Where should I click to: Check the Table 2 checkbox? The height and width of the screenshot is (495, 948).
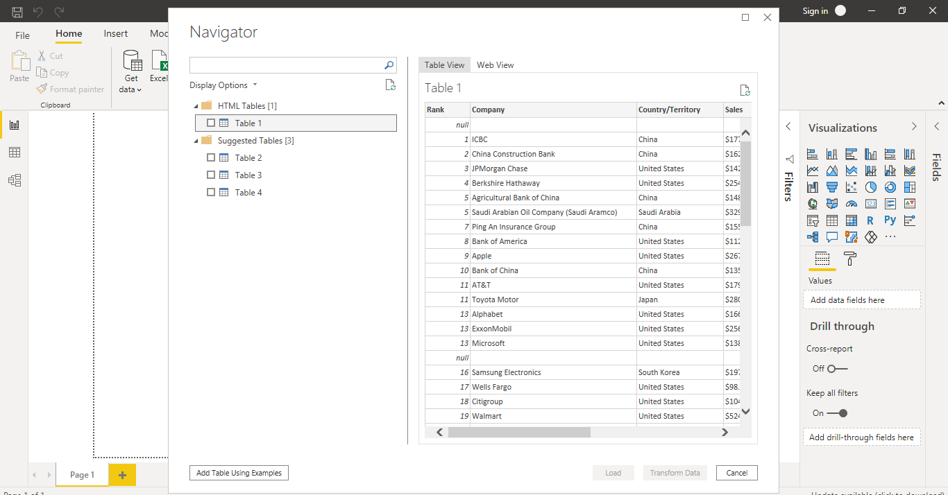click(x=211, y=157)
